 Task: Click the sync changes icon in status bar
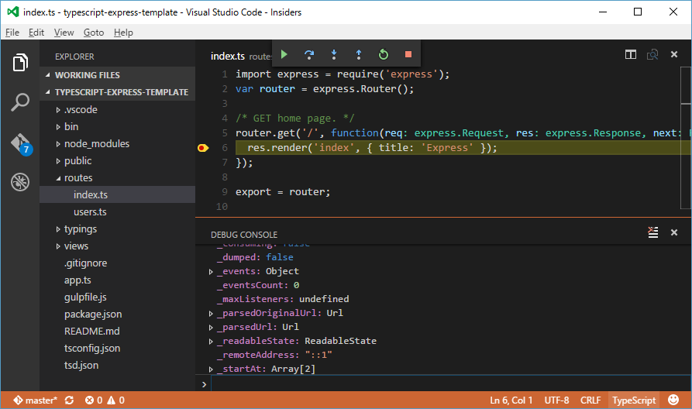(69, 400)
